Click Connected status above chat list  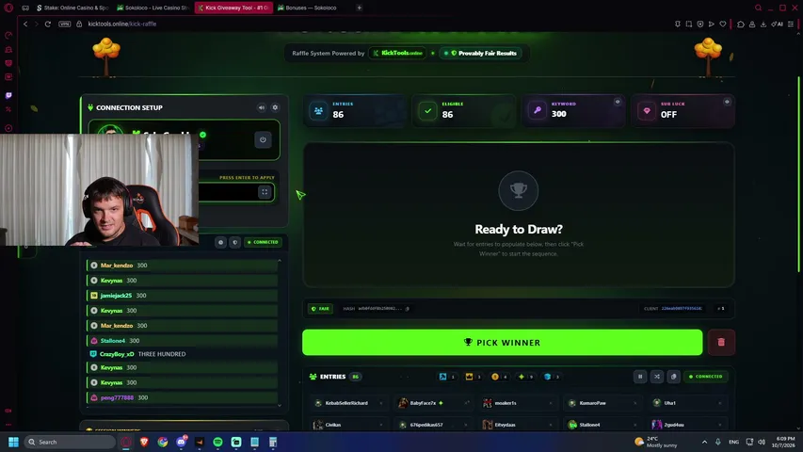(263, 242)
